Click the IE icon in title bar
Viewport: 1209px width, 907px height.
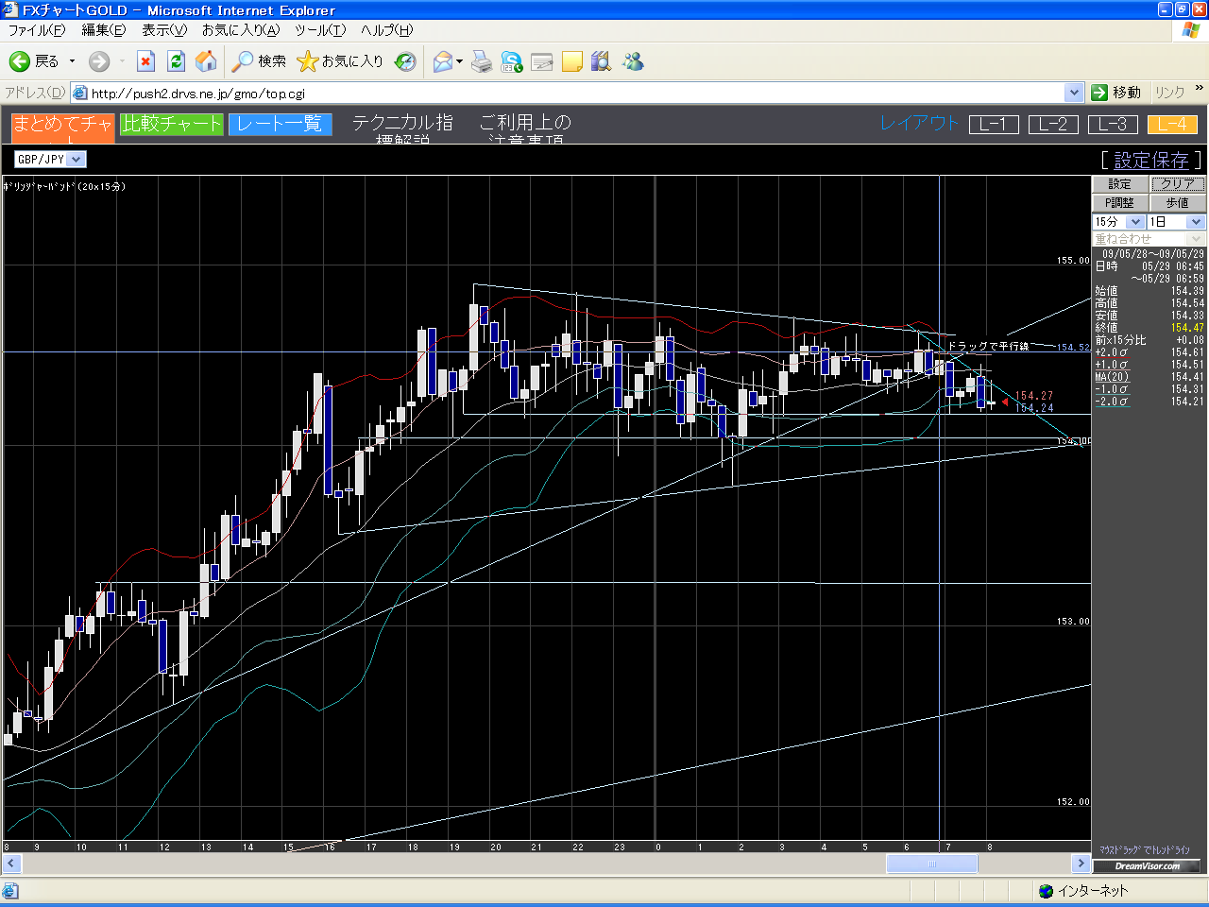[10, 9]
